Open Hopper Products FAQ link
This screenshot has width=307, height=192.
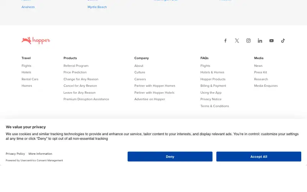click(213, 79)
